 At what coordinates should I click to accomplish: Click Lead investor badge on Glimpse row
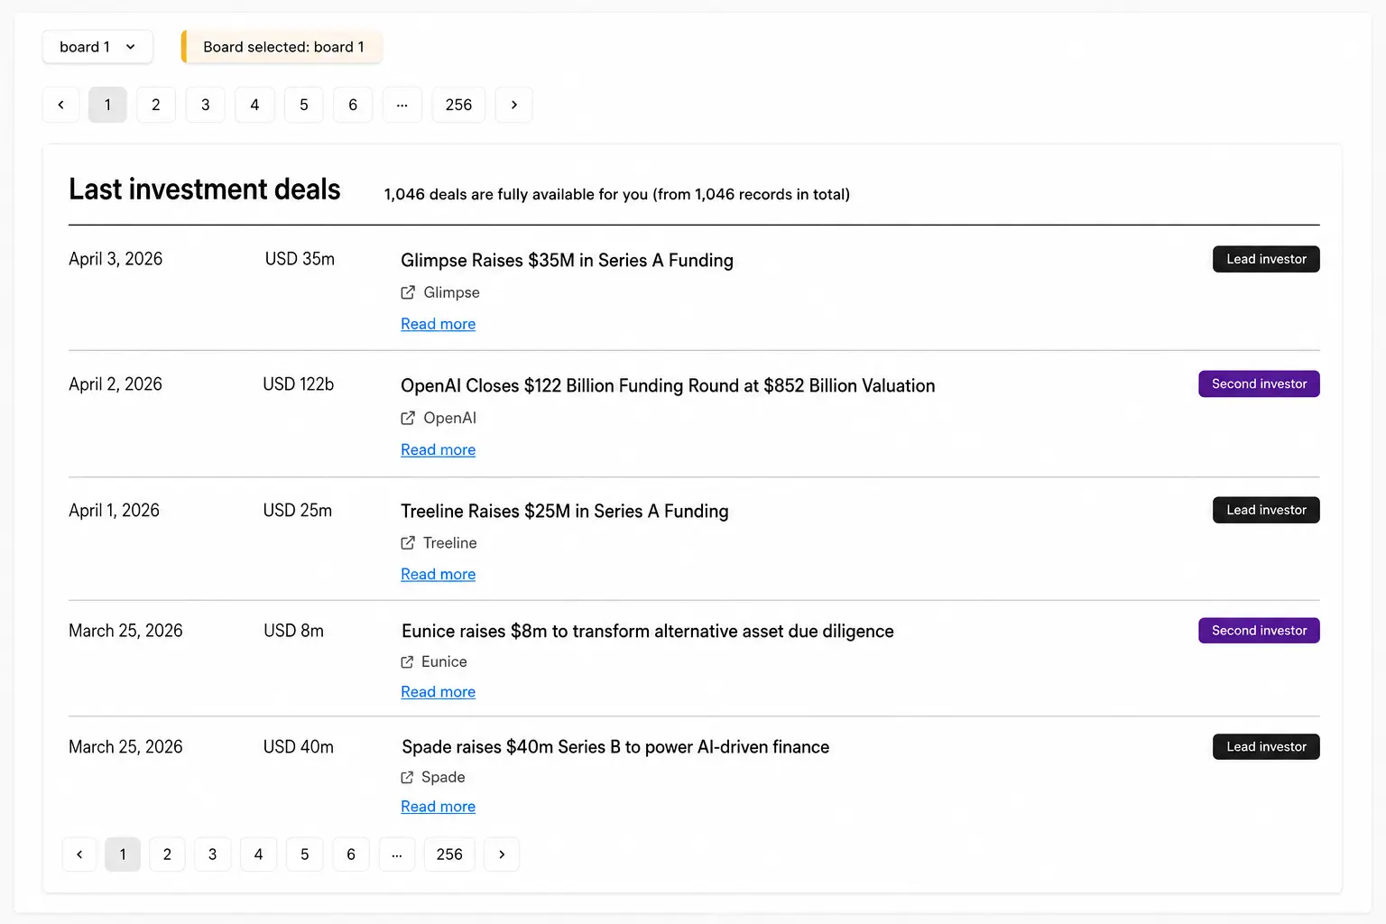click(1266, 259)
